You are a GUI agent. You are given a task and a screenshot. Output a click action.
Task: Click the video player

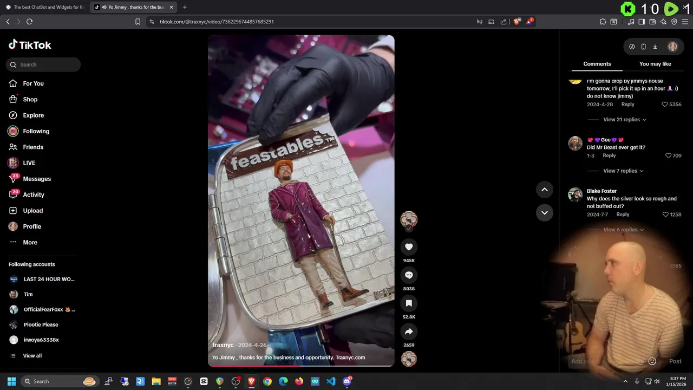coord(301,200)
